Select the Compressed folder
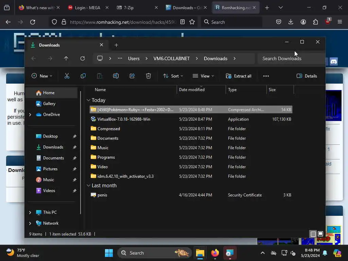The image size is (348, 261). [191, 129]
